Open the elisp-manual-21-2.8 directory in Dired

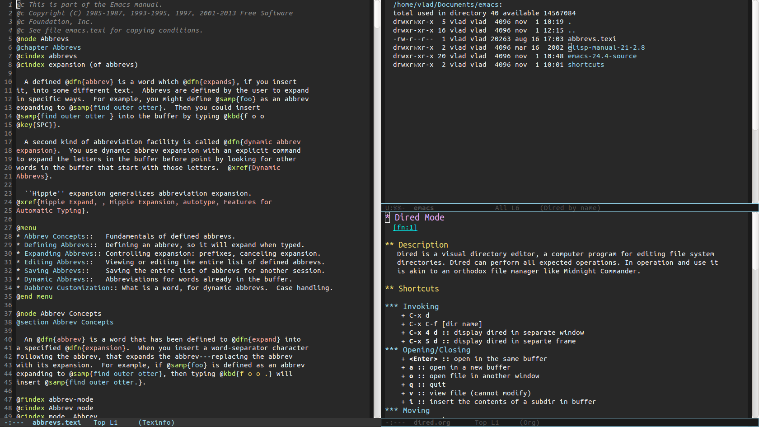(606, 47)
